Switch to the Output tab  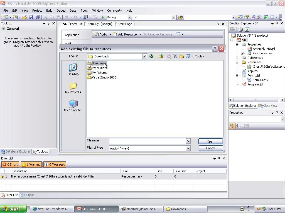click(27, 195)
